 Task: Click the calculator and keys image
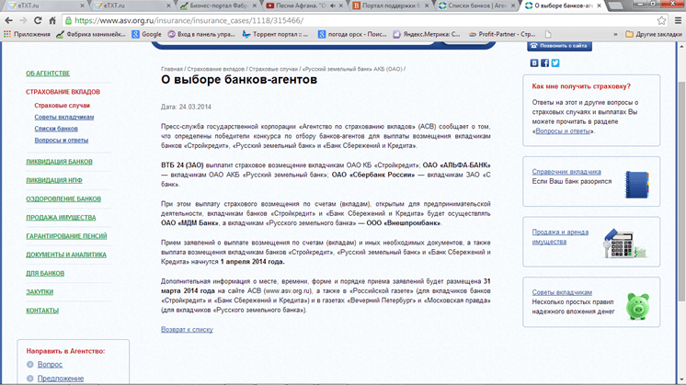point(624,243)
